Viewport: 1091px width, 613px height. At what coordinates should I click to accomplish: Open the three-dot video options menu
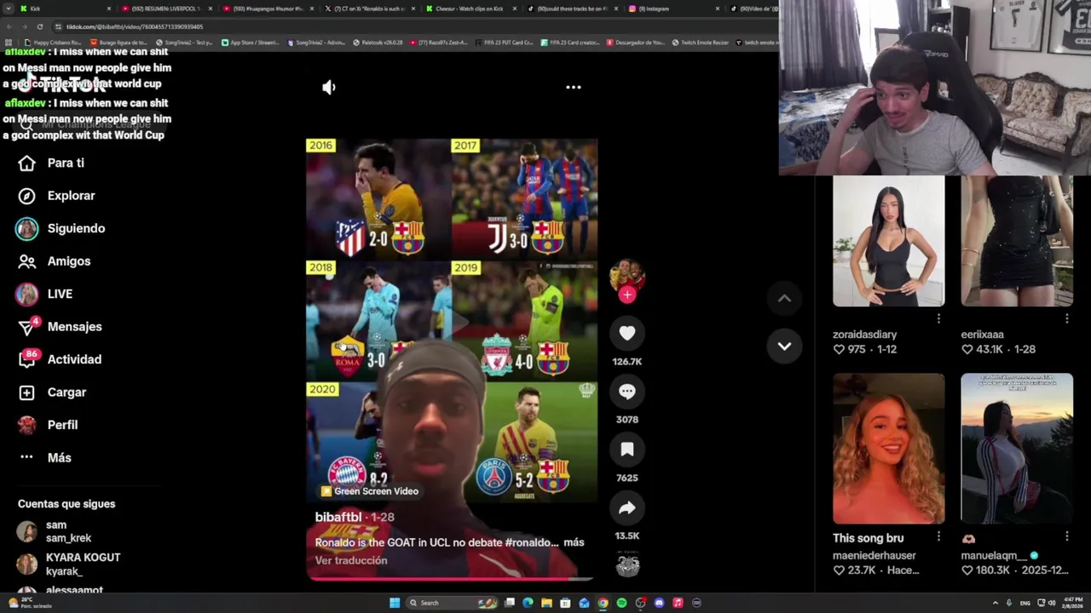574,87
